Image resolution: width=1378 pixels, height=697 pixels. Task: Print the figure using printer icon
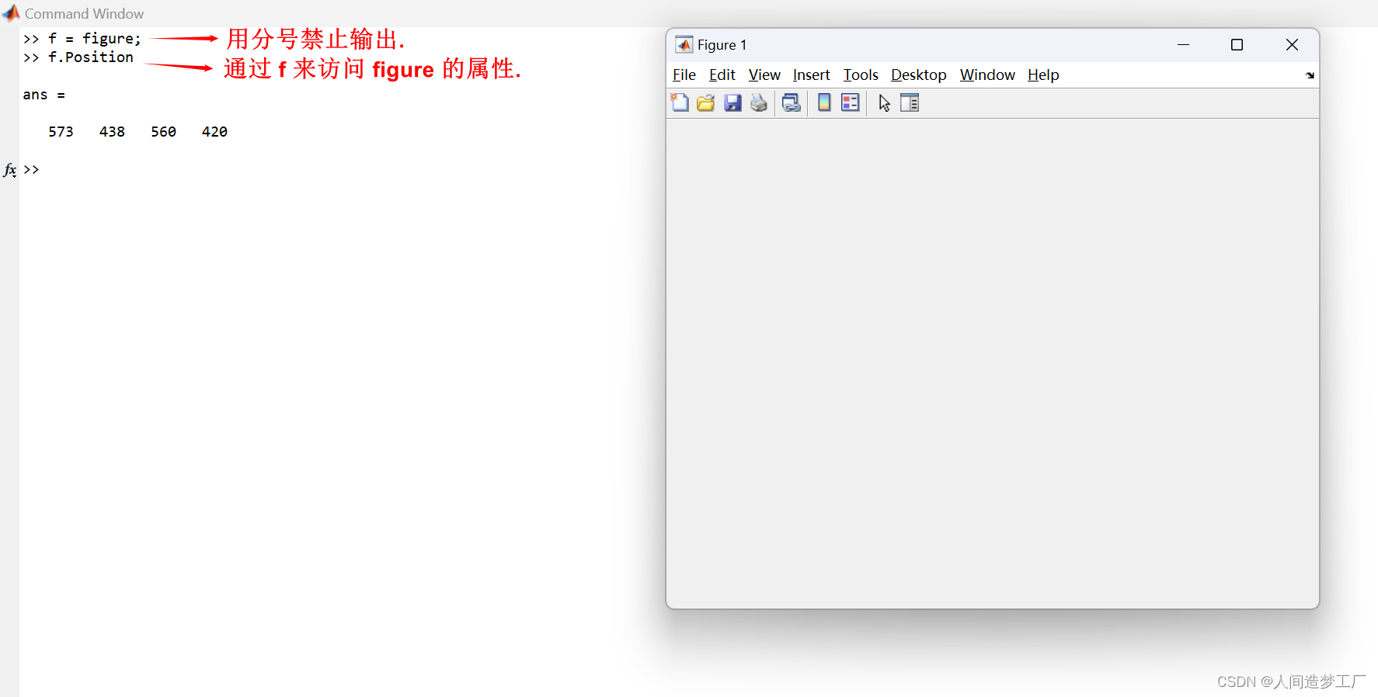[759, 103]
